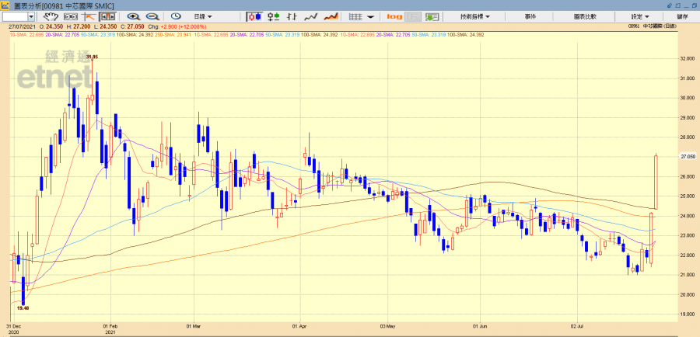Open the 設定 menu

[x=640, y=16]
